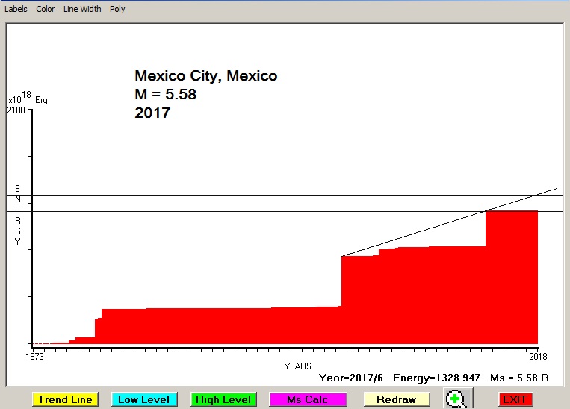
Task: Click the vertical ENERGY axis label
Action: point(17,215)
